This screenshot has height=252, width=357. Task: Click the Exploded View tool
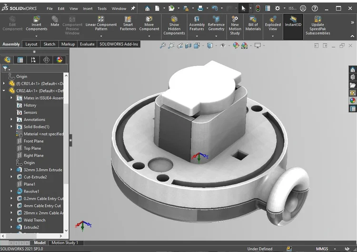273,24
